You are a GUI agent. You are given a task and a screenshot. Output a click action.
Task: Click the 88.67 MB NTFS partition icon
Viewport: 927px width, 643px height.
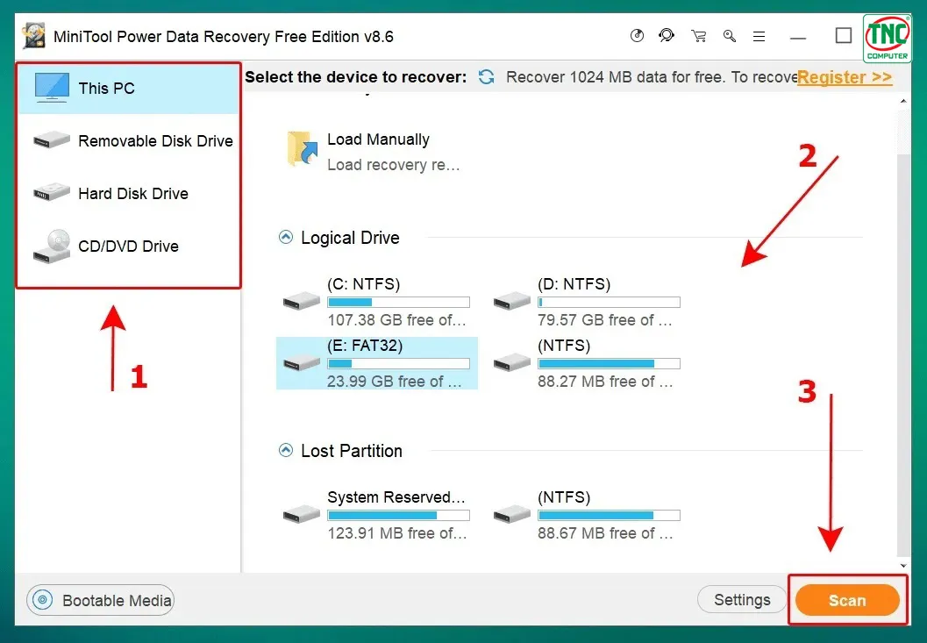point(512,514)
